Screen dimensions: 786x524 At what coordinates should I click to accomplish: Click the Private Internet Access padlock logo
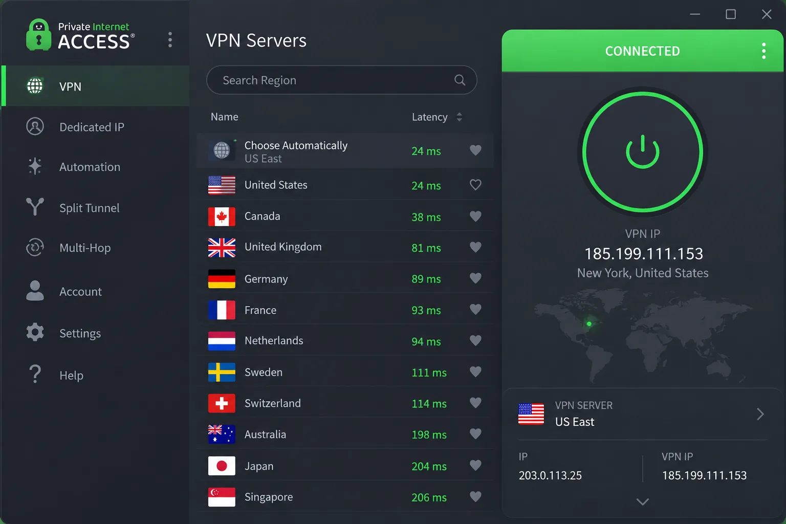click(39, 35)
